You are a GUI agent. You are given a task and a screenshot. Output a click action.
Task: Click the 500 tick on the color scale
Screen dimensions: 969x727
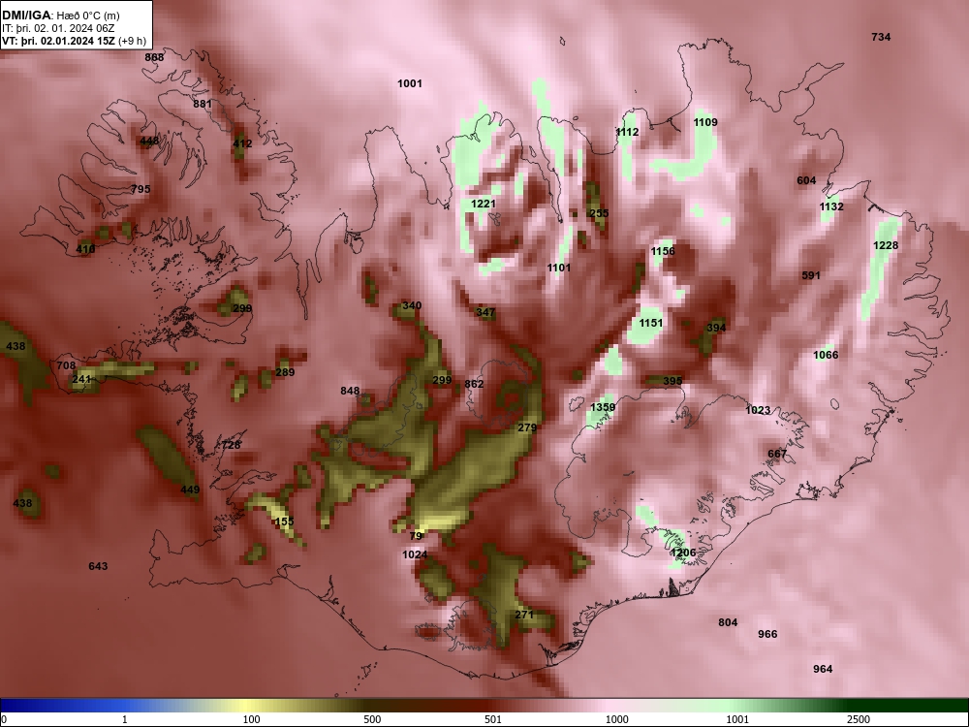point(372,719)
